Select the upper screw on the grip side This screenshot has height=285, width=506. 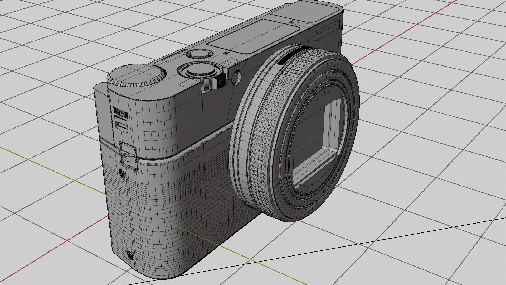coord(122,173)
